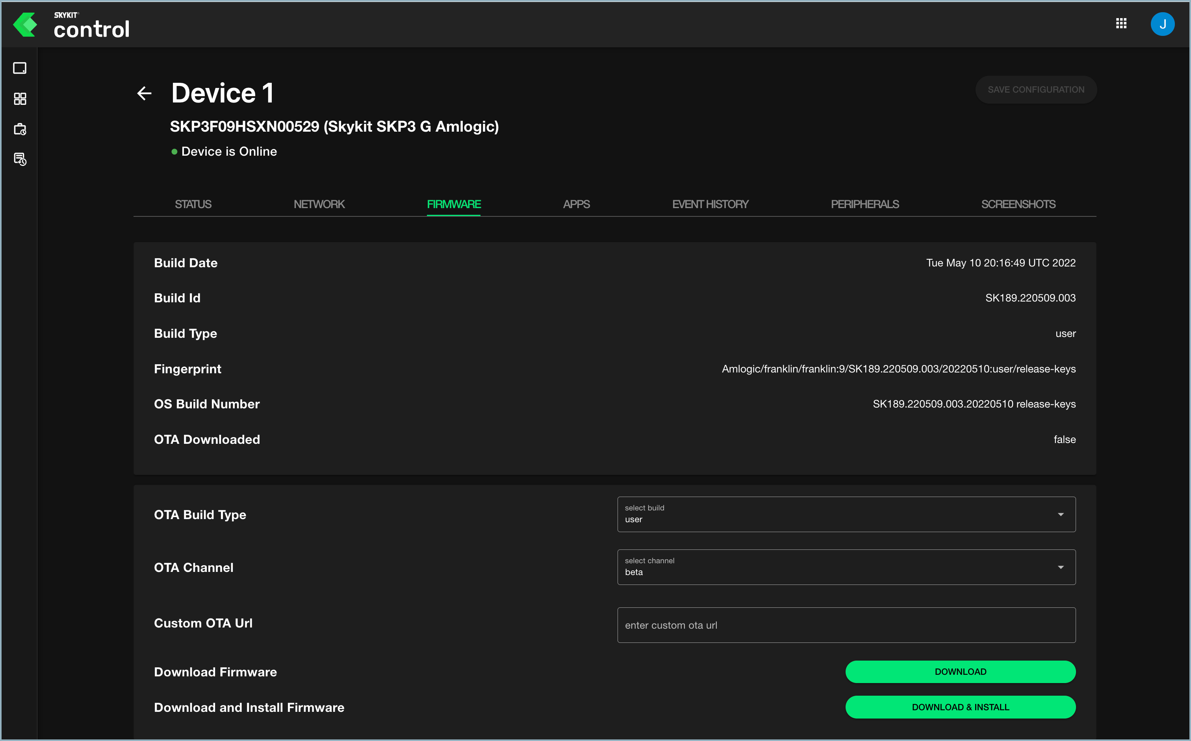This screenshot has height=741, width=1191.
Task: Click the Build Id value 'SK189.220509.003'
Action: tap(1030, 298)
